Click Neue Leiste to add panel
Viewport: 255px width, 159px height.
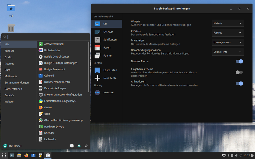(x=107, y=78)
